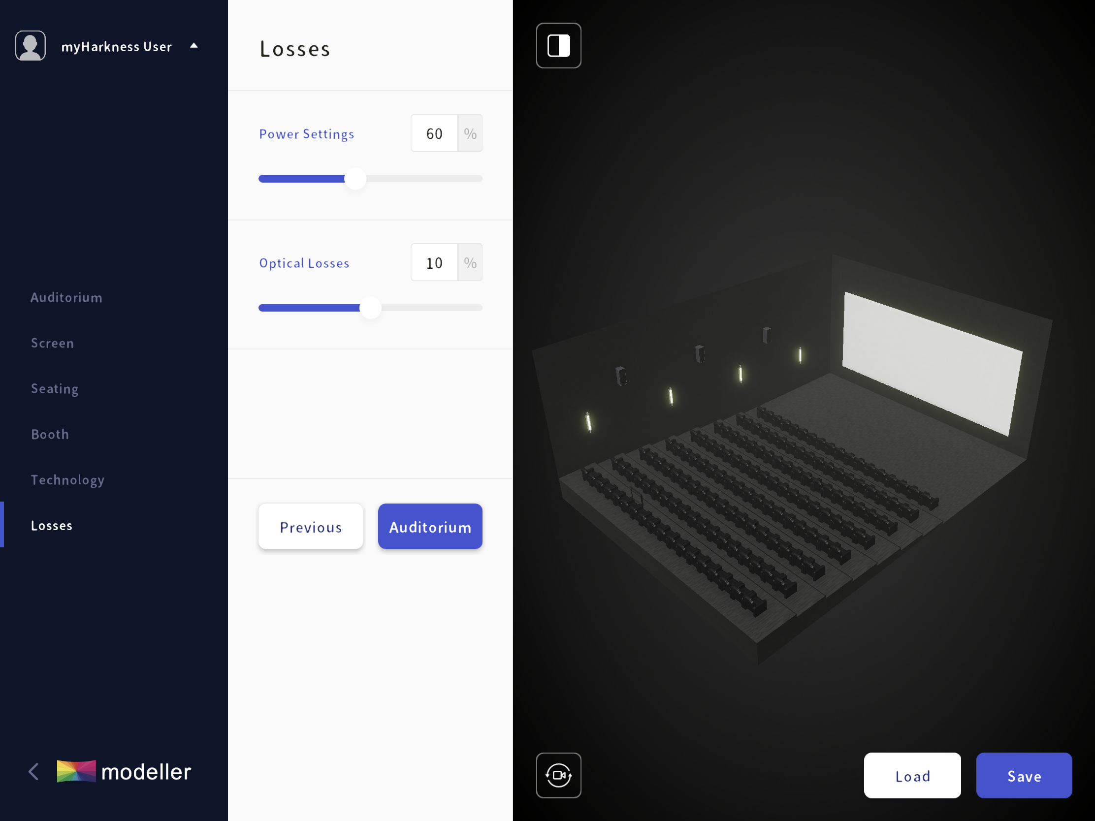Click the camera reset view icon

pos(559,774)
